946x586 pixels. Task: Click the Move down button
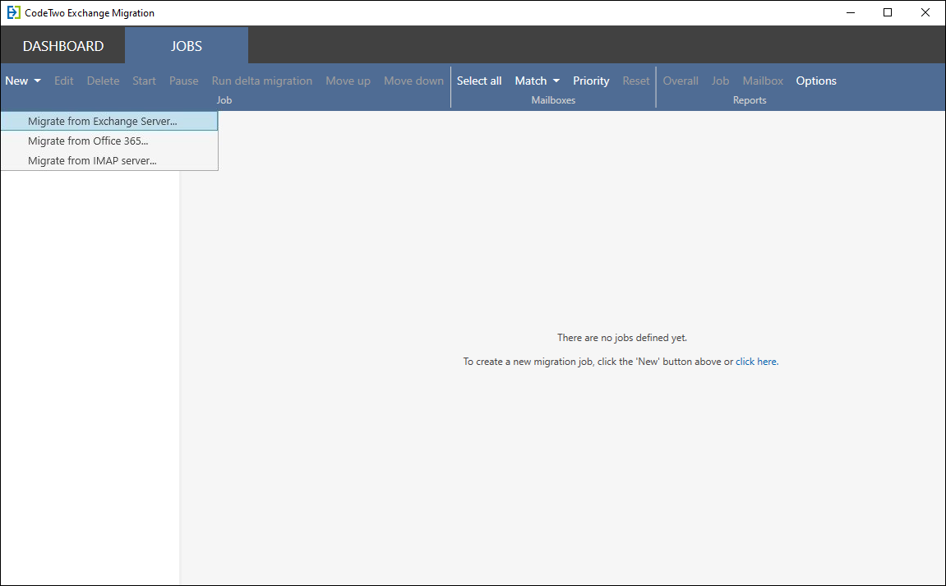414,81
